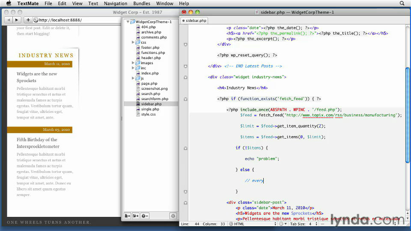
Task: Open the Edit menu
Action: pos(62,3)
